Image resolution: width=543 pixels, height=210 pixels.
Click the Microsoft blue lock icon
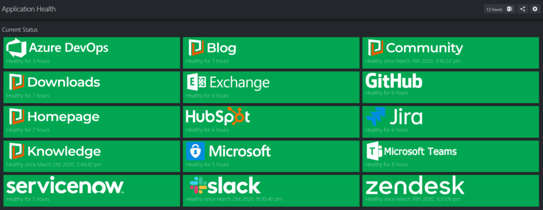point(195,151)
